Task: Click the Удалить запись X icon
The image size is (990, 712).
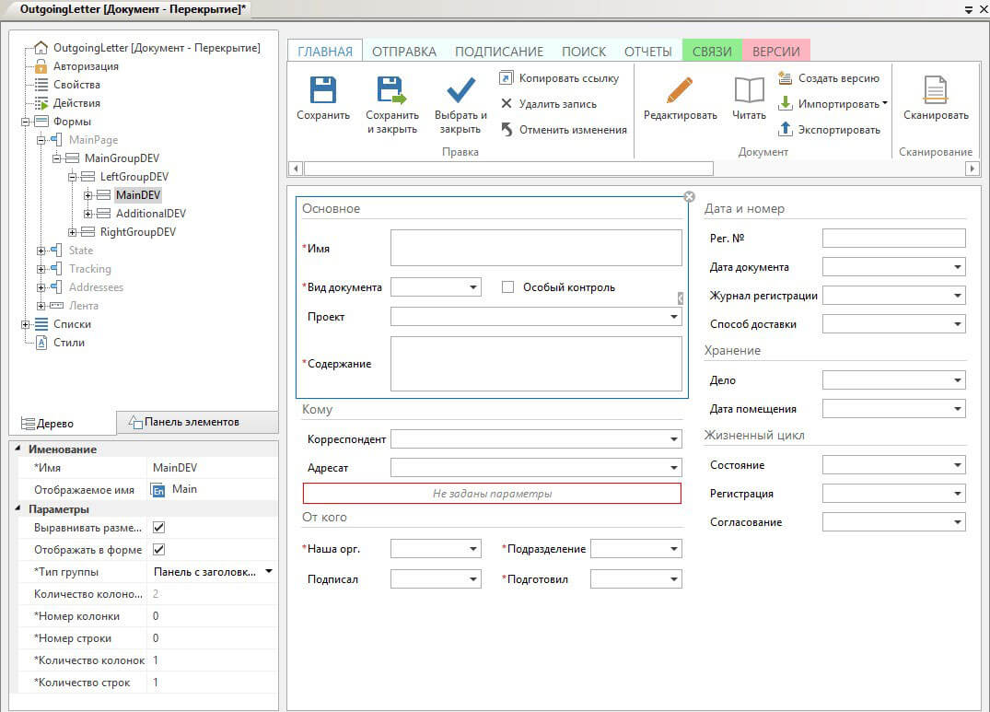Action: (507, 103)
